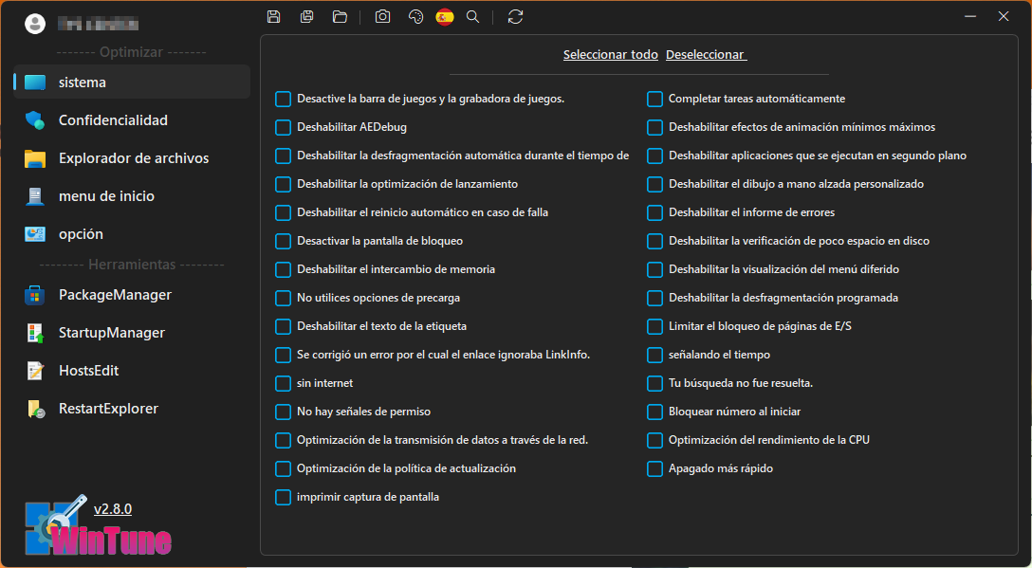Viewport: 1032px width, 568px height.
Task: Tick Deshabilitar el informe de errores
Action: tap(654, 213)
